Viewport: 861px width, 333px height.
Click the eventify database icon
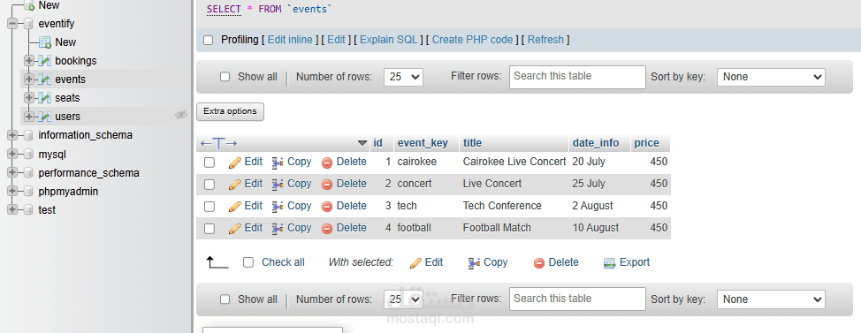(x=28, y=24)
